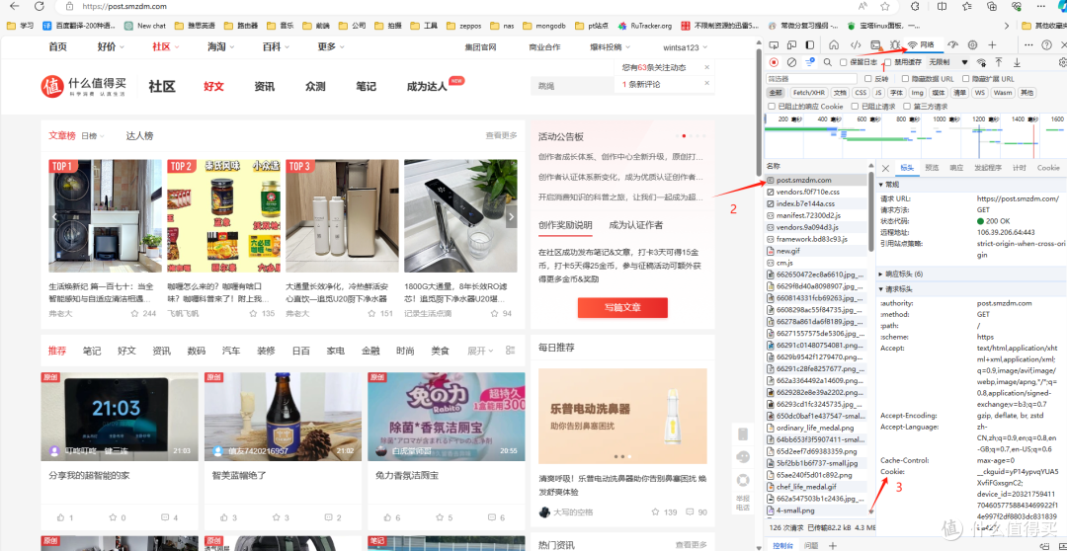Screen dimensions: 1067x551
Task: Open DevTools inspect element picker
Action: (774, 44)
